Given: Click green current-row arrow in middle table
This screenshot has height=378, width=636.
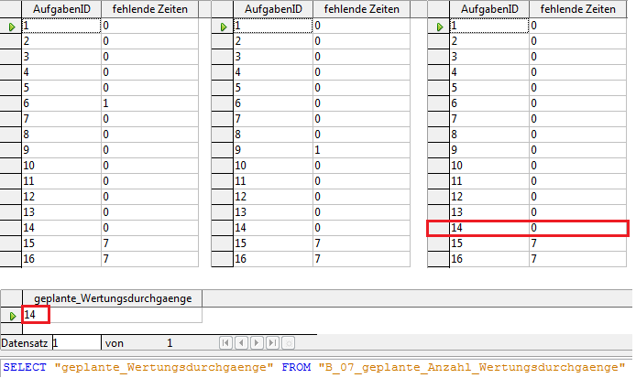Looking at the screenshot, I should [x=223, y=27].
